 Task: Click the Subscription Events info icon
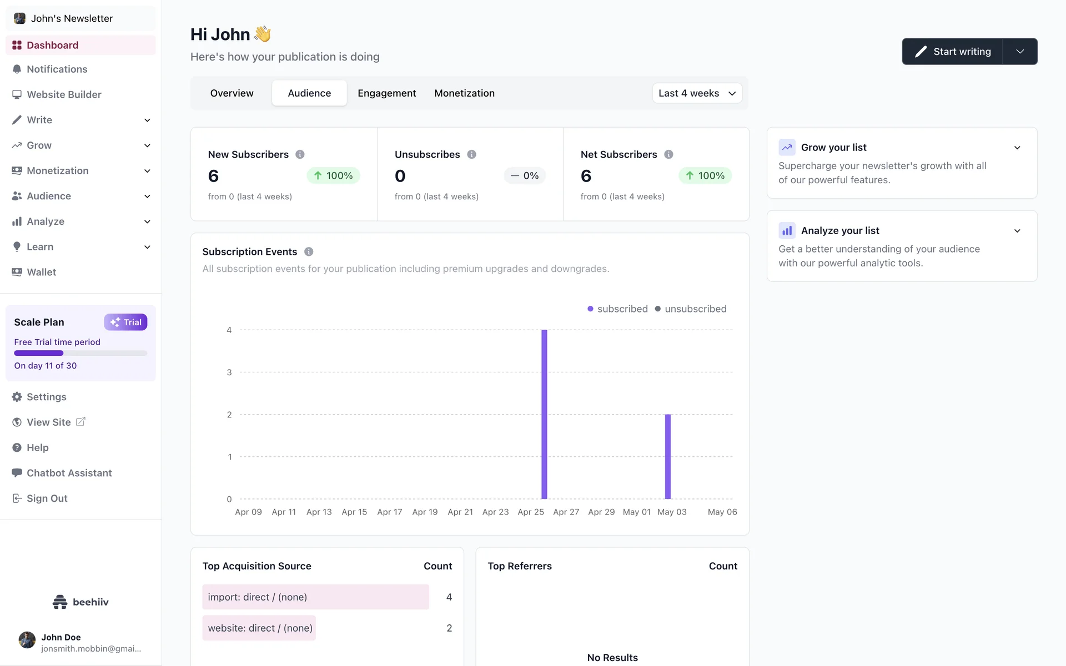pos(309,252)
